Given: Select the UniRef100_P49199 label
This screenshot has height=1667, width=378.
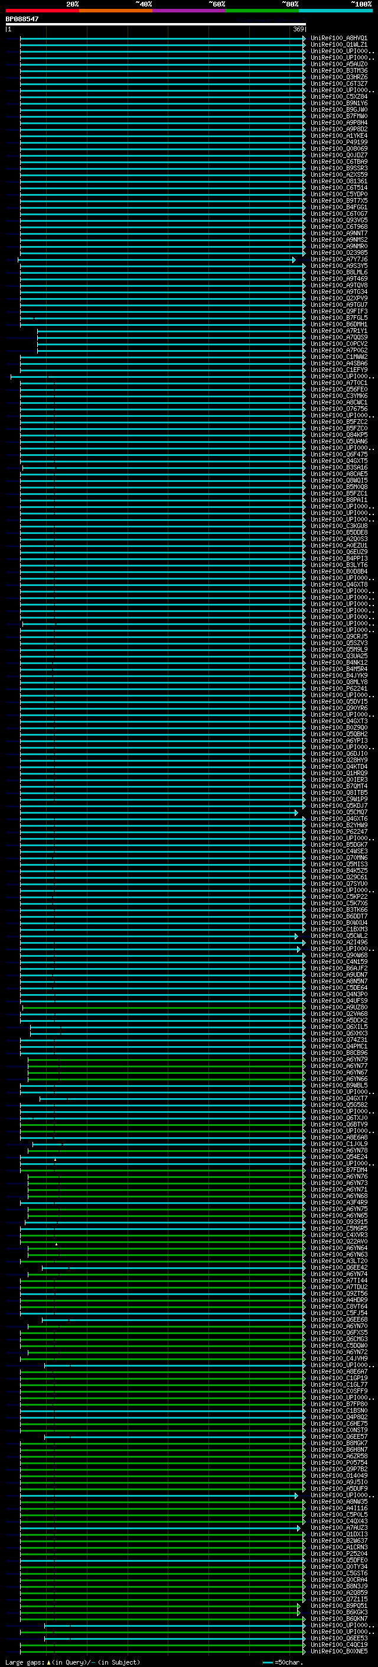Looking at the screenshot, I should pos(339,143).
